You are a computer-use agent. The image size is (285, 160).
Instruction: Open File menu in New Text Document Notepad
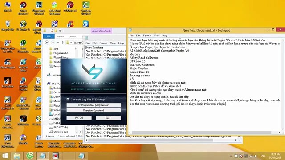(x=131, y=36)
